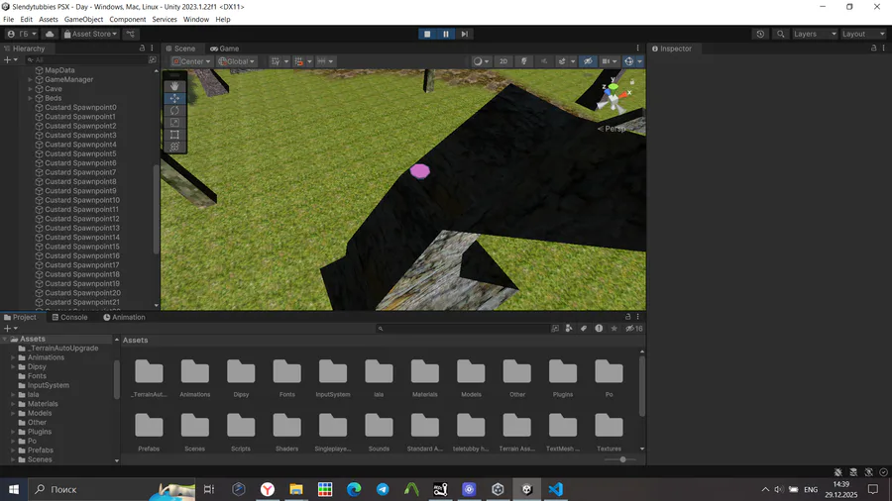
Task: Open Undo History button
Action: [x=760, y=34]
